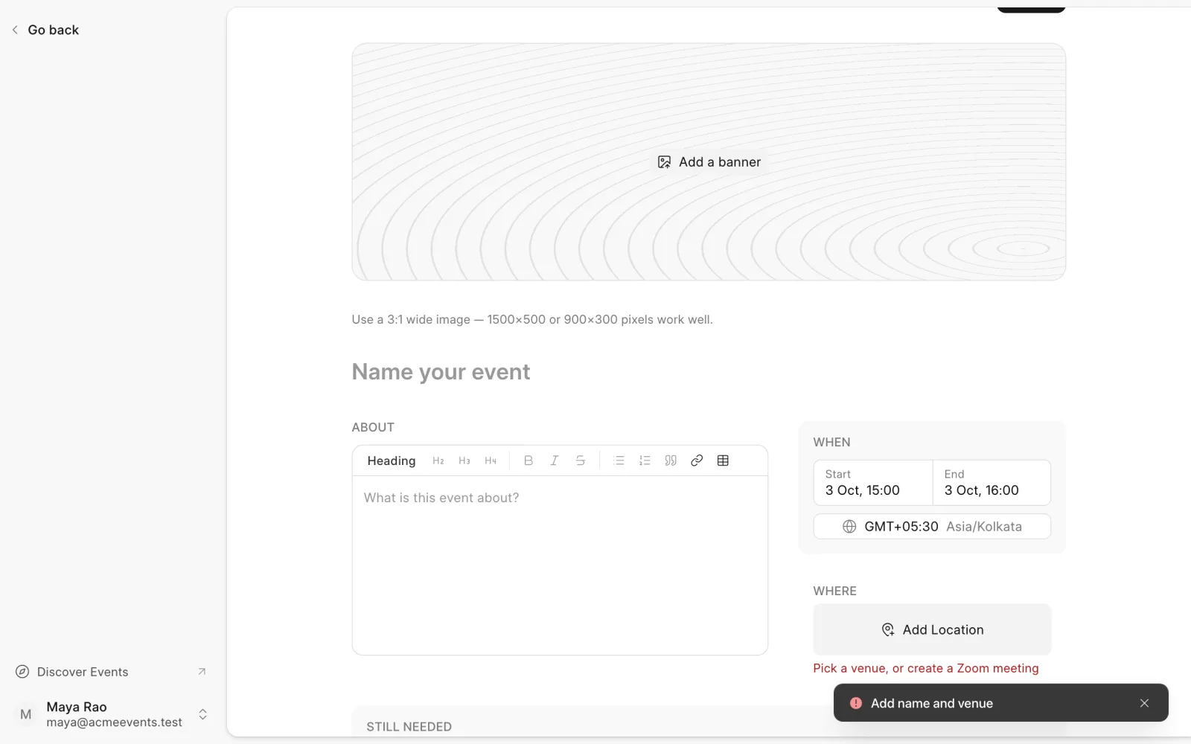1191x744 pixels.
Task: Open the Start date and time picker
Action: point(873,483)
